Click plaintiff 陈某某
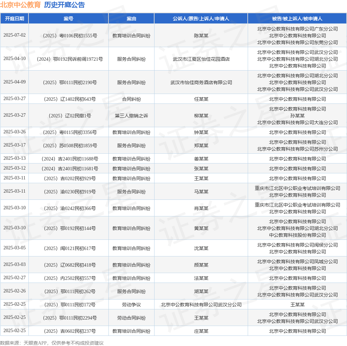 click(x=201, y=36)
